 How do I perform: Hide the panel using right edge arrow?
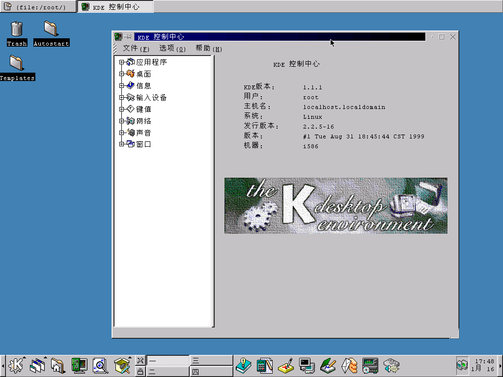[500, 366]
